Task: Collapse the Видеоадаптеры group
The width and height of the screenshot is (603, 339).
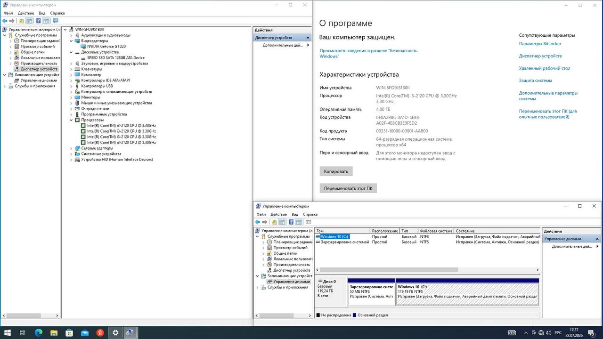Action: point(71,41)
